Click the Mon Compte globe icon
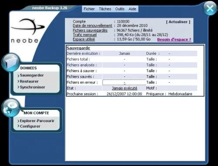The width and height of the screenshot is (218, 166). click(x=10, y=108)
